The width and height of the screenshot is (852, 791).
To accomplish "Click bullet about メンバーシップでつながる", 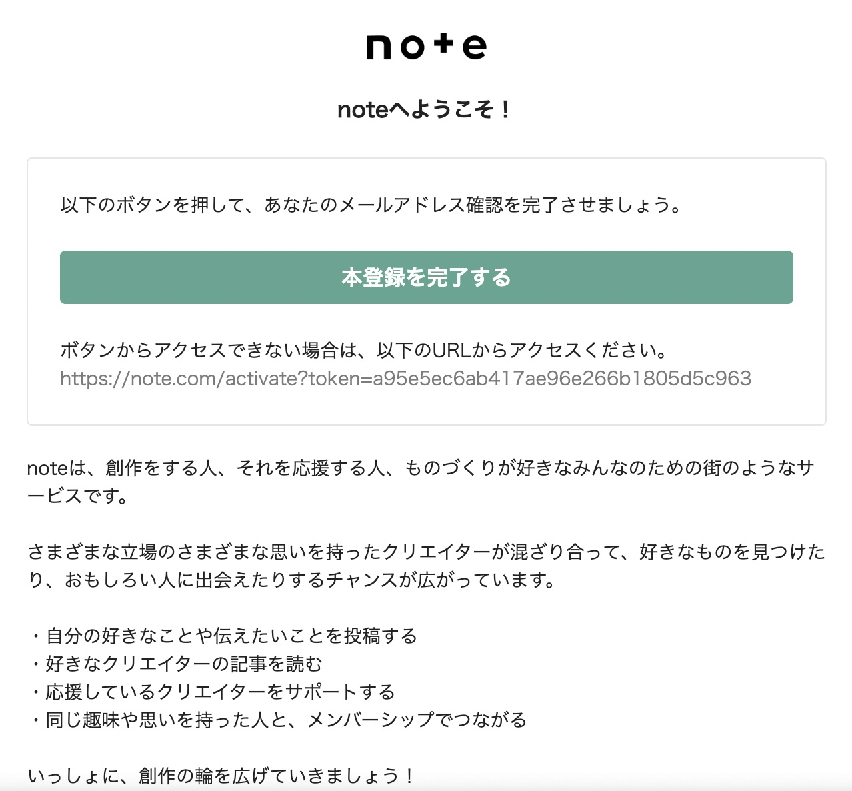I will pos(277,720).
